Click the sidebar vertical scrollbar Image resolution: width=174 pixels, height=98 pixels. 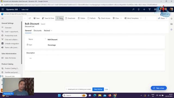(21, 43)
